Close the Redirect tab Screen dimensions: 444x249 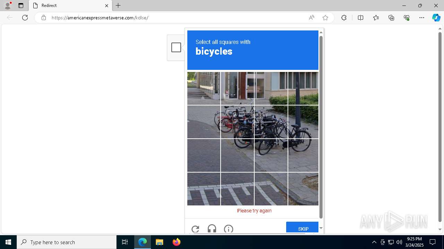[106, 6]
